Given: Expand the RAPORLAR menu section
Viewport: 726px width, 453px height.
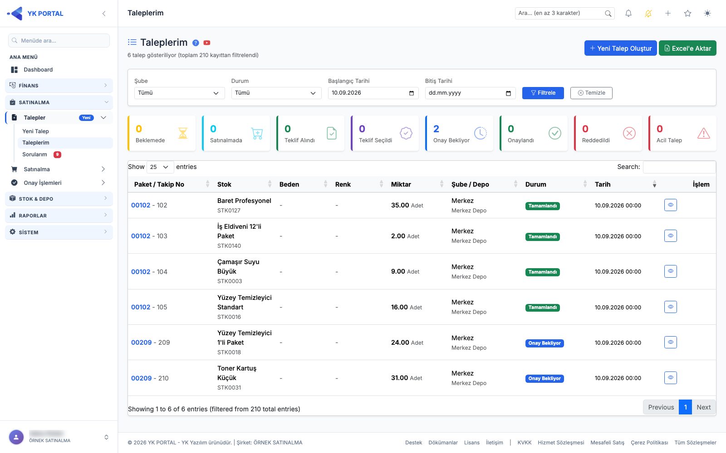Looking at the screenshot, I should pos(59,216).
